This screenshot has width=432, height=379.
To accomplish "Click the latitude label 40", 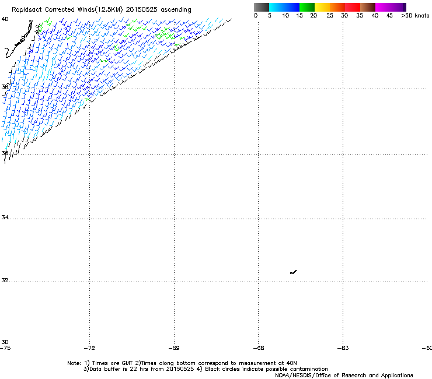I will (5, 19).
